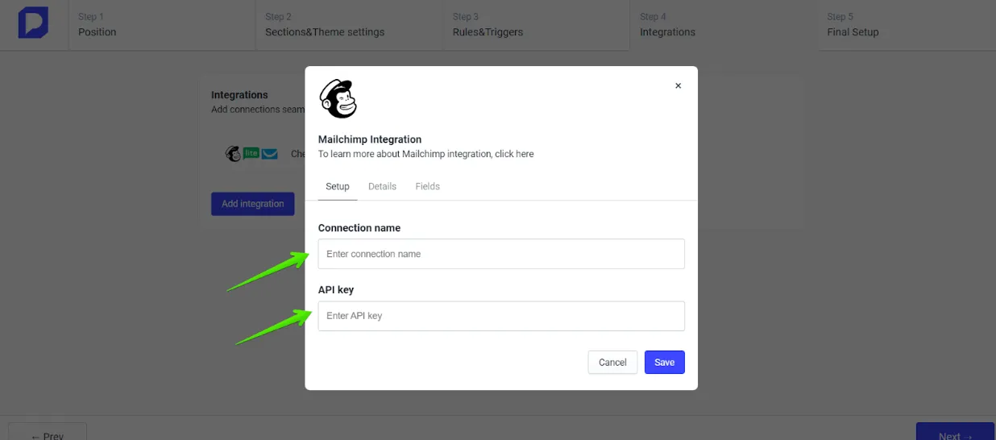
Task: Click the Mailchimp icon in integrations list
Action: (x=233, y=154)
